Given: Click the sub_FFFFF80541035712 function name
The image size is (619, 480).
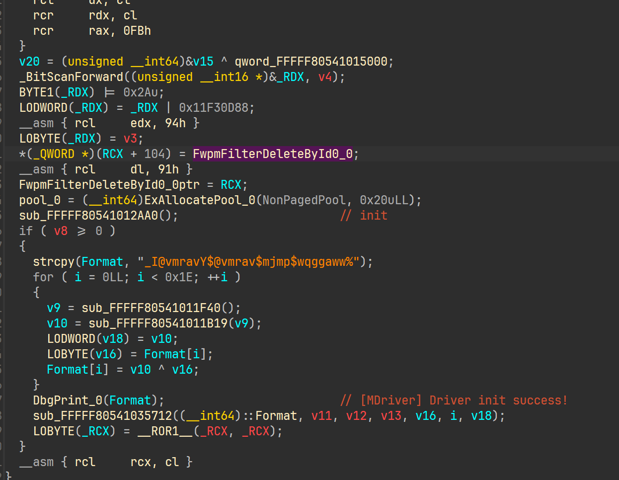Looking at the screenshot, I should [102, 416].
